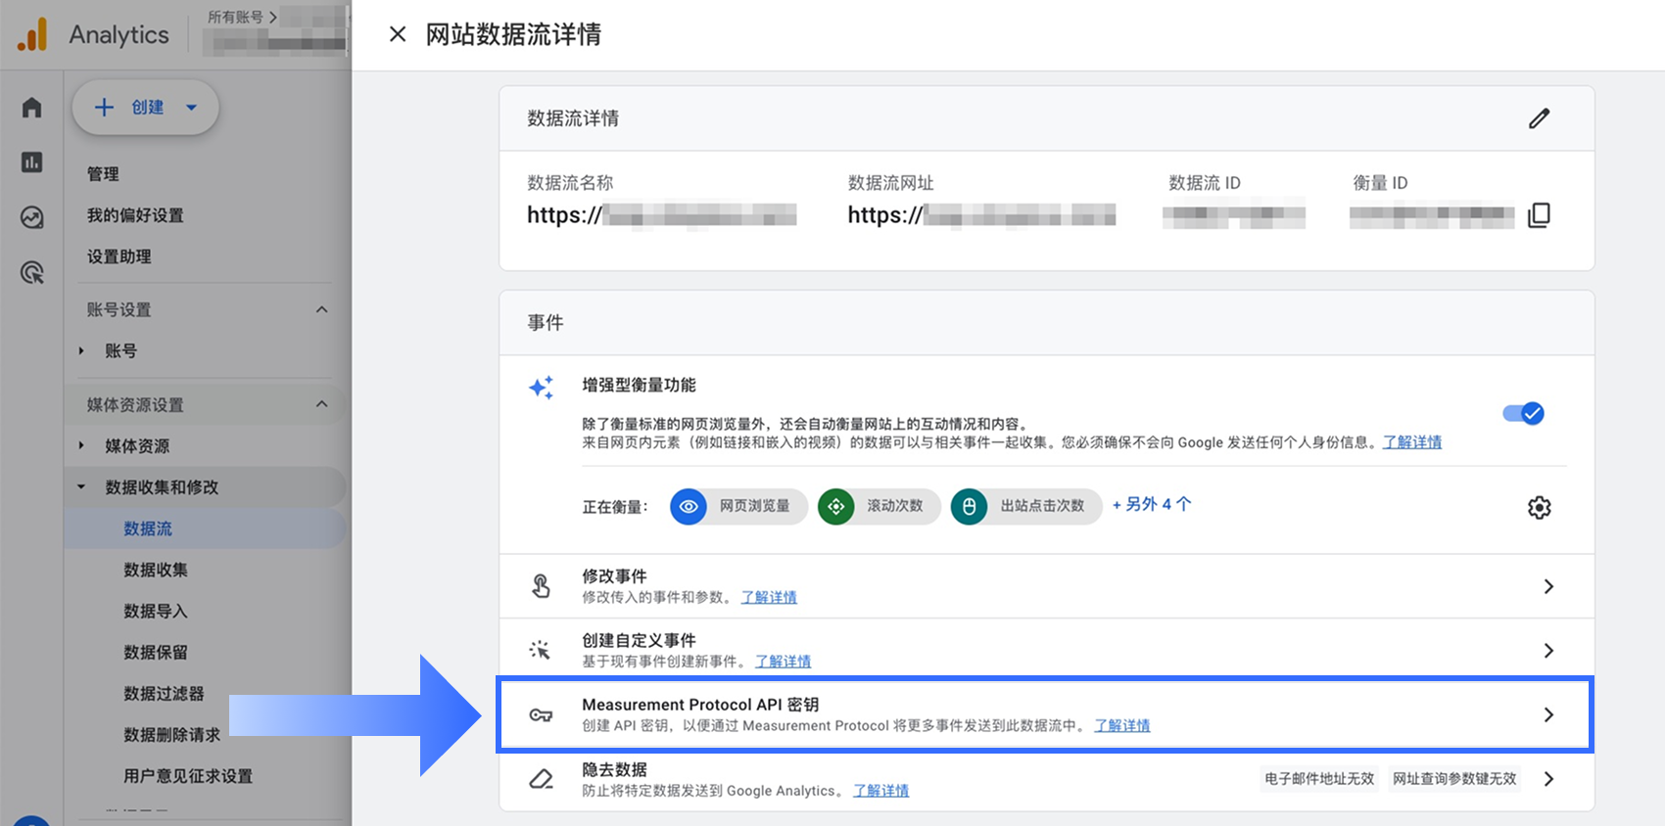Image resolution: width=1665 pixels, height=826 pixels.
Task: Click the 滚动次数 scroll icon
Action: (x=836, y=507)
